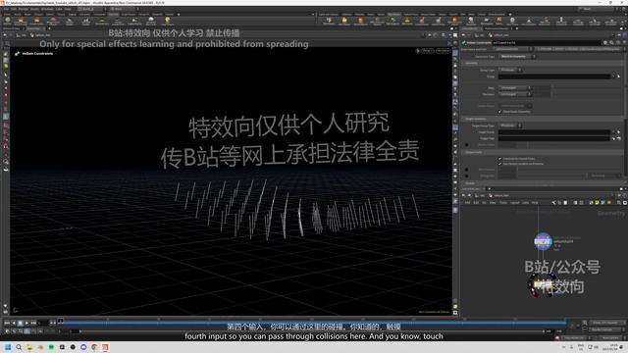Click the frame range slider below timeline
The height and width of the screenshot is (353, 628).
312,331
